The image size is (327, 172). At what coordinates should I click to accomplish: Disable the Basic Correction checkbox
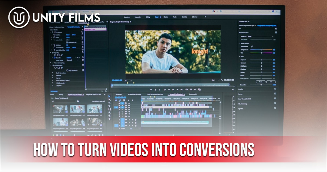point(276,32)
